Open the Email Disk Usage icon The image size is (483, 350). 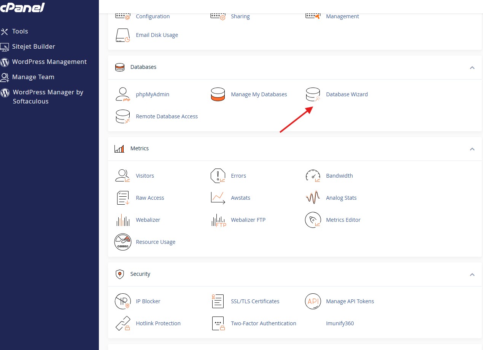123,35
